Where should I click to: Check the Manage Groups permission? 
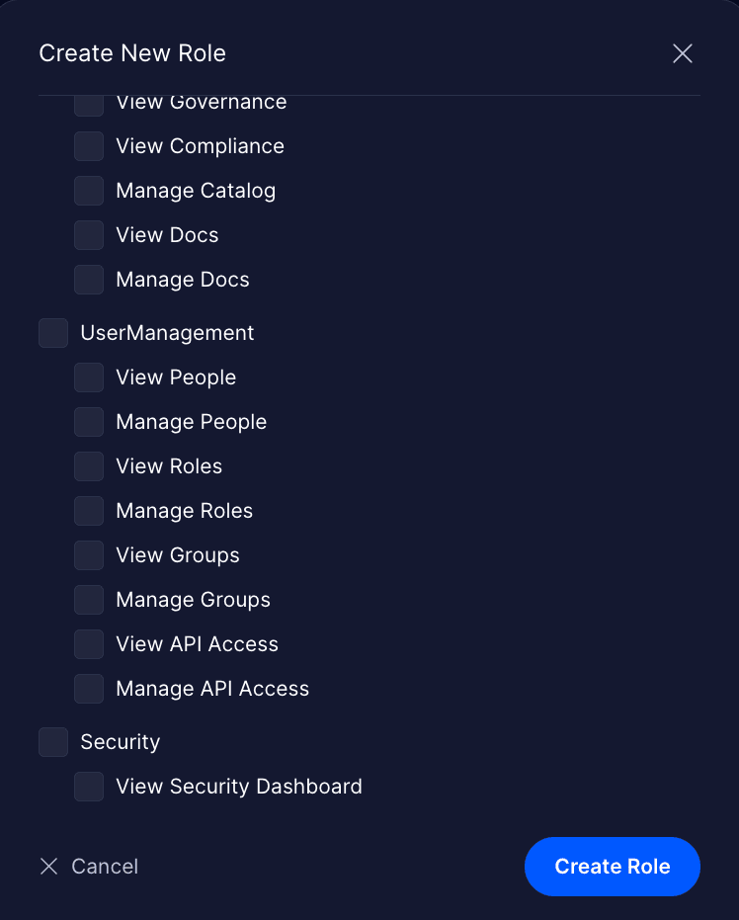coord(88,599)
